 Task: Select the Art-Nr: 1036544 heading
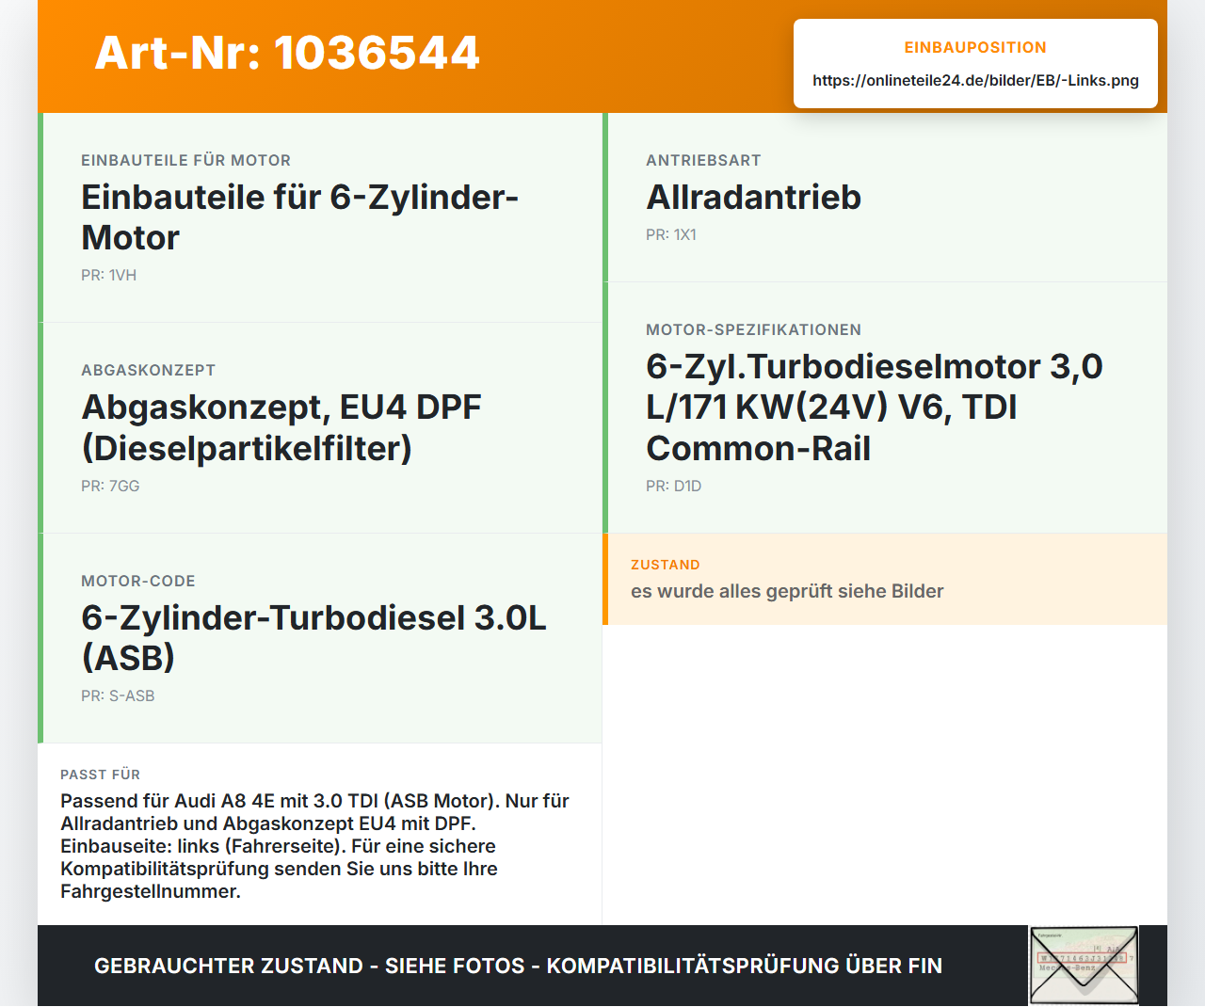click(x=287, y=53)
